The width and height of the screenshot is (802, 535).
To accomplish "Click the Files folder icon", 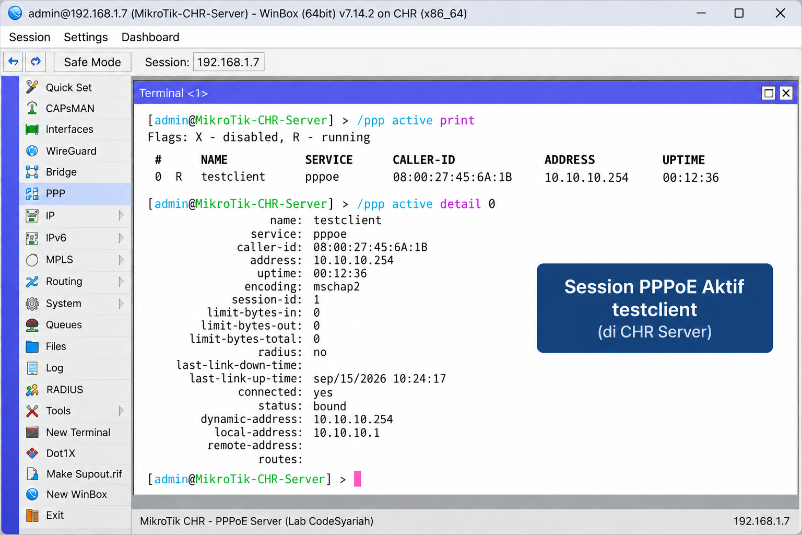I will (x=32, y=346).
